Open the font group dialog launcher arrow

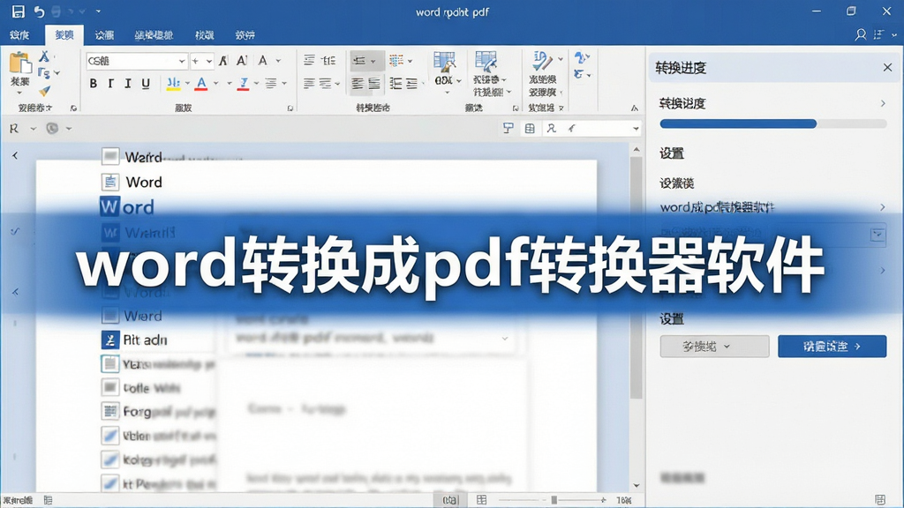(290, 108)
